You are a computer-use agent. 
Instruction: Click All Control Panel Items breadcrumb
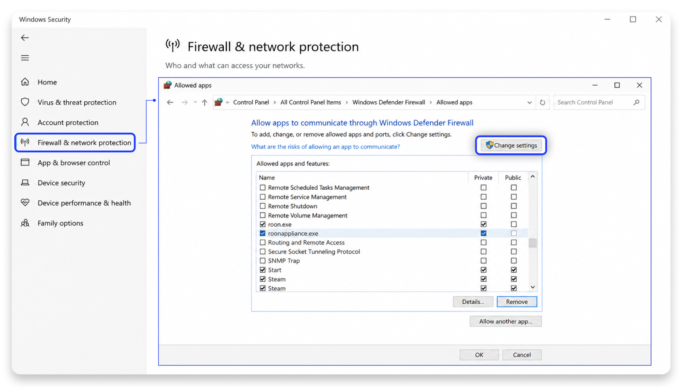(311, 102)
